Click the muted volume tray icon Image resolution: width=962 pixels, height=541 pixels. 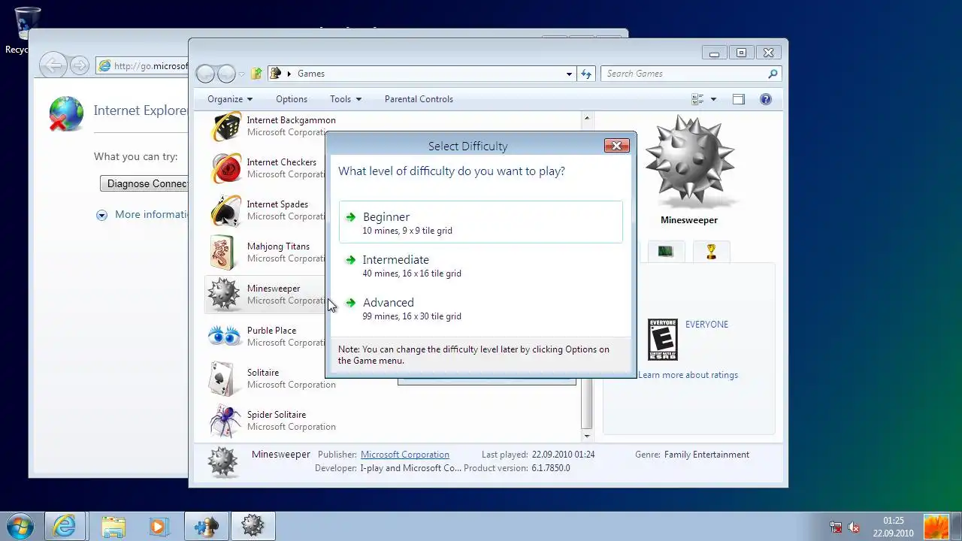855,527
